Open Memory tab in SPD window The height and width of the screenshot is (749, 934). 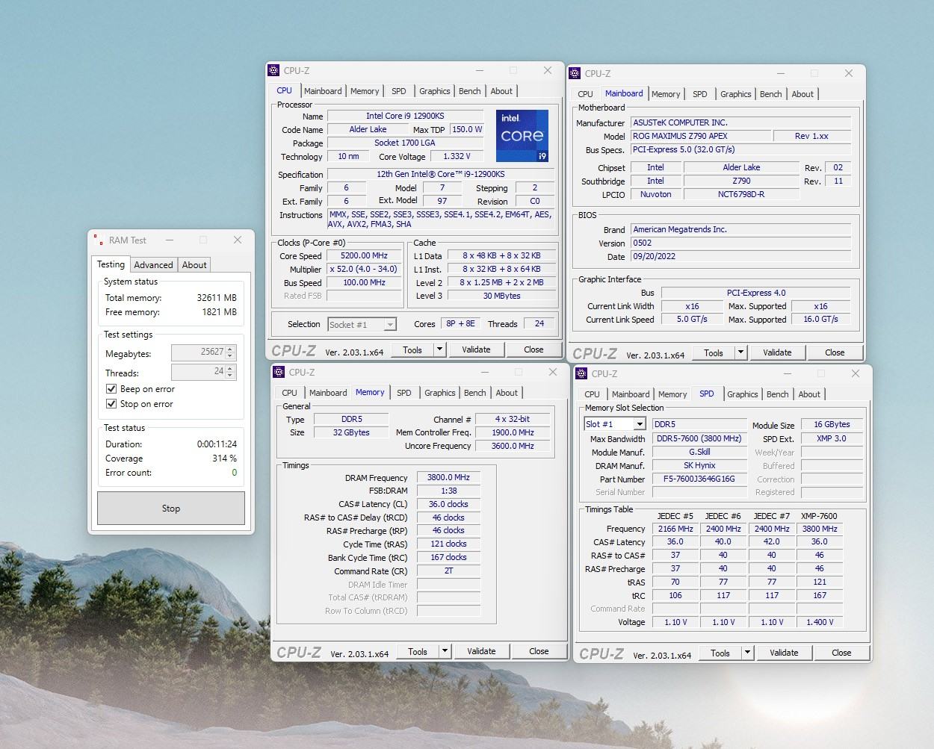[672, 394]
